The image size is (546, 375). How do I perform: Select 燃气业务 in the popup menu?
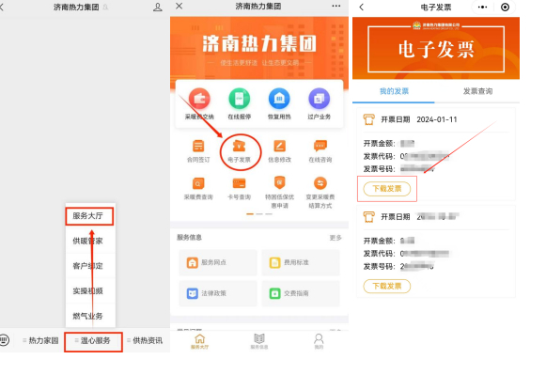[x=87, y=316]
